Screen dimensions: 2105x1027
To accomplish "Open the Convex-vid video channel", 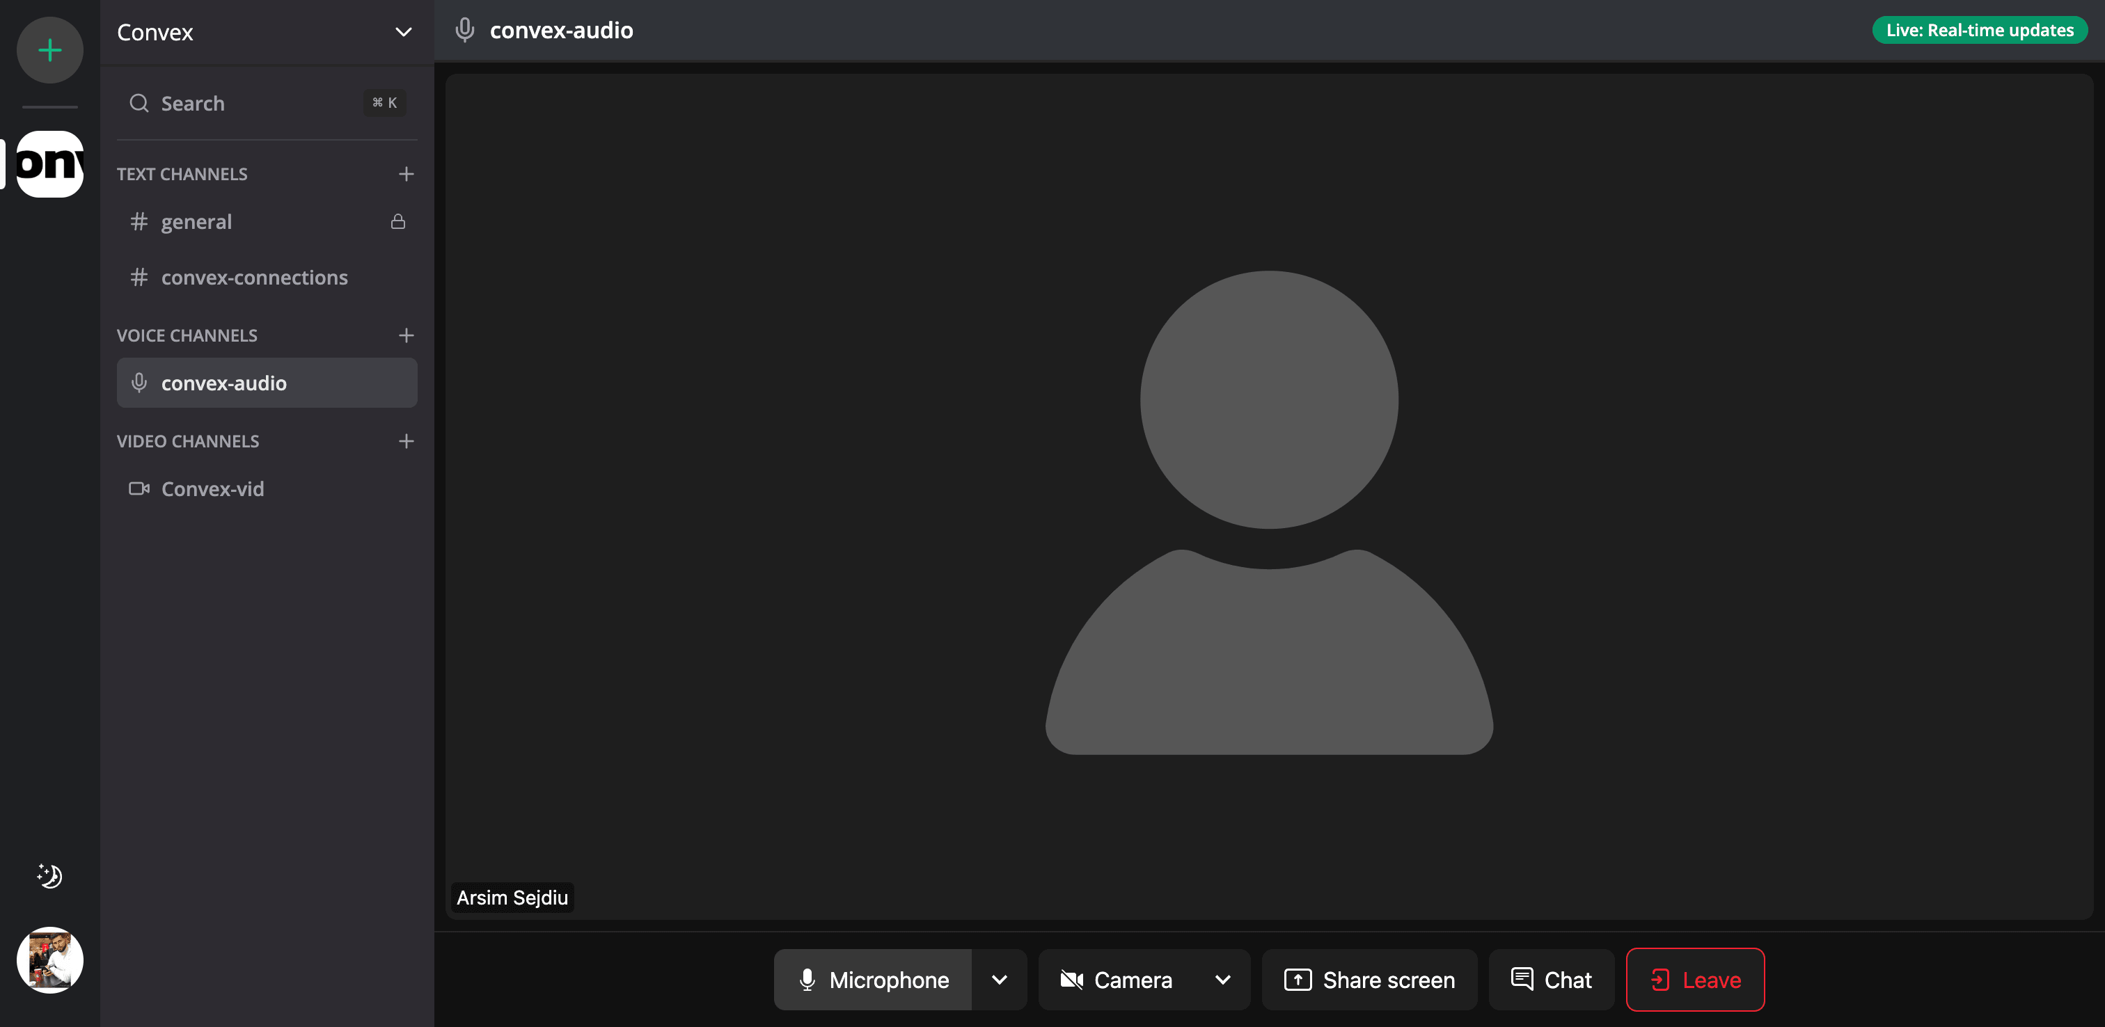I will pos(212,488).
